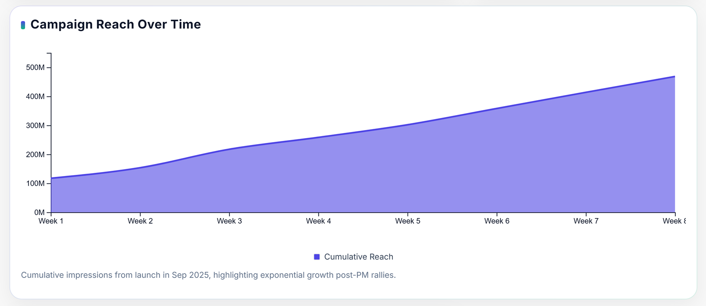
Task: Click the Cumulative Reach legend color square
Action: [317, 257]
